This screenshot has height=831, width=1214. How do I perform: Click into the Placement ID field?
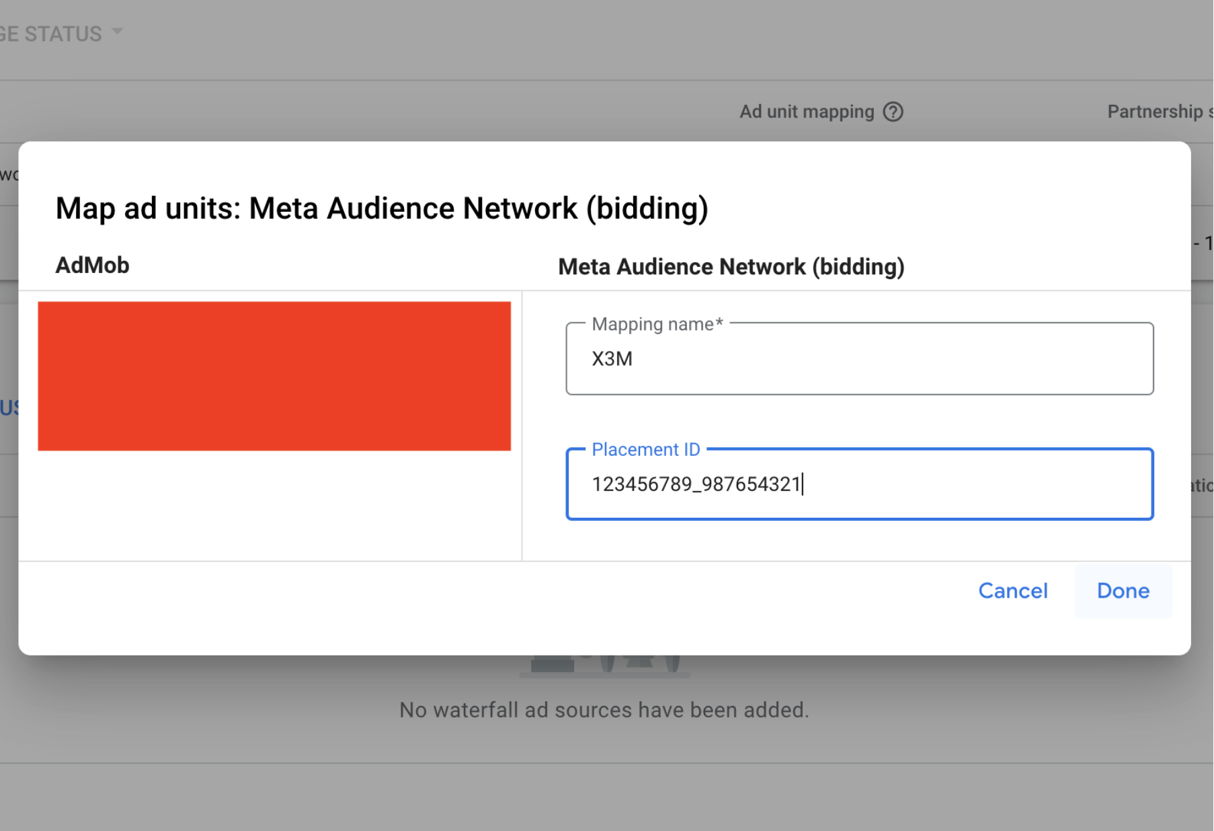(x=859, y=484)
